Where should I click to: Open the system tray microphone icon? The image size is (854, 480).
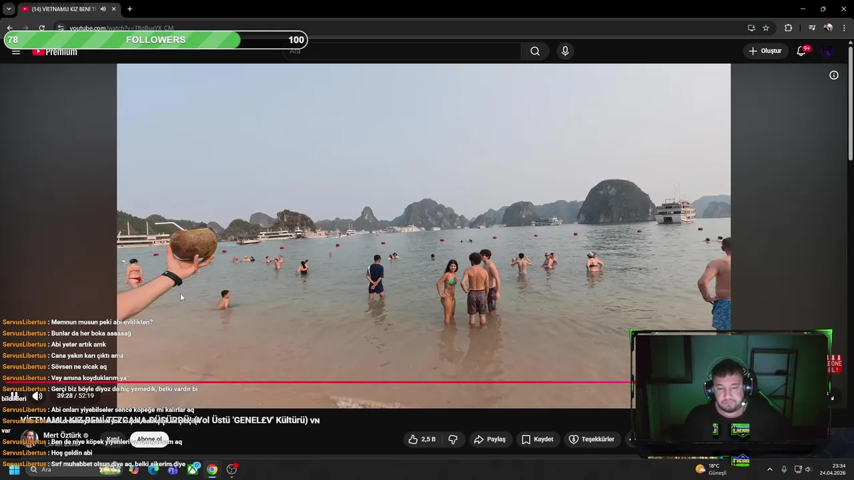[x=784, y=469]
